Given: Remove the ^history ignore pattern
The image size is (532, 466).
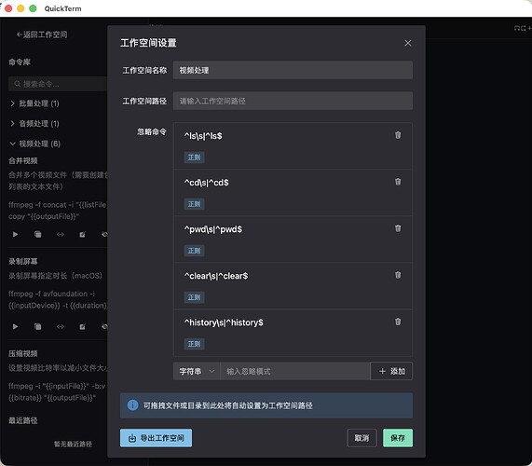Looking at the screenshot, I should point(398,322).
